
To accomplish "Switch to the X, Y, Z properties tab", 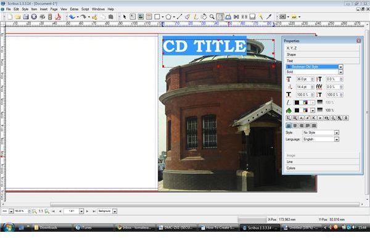I will coord(322,48).
